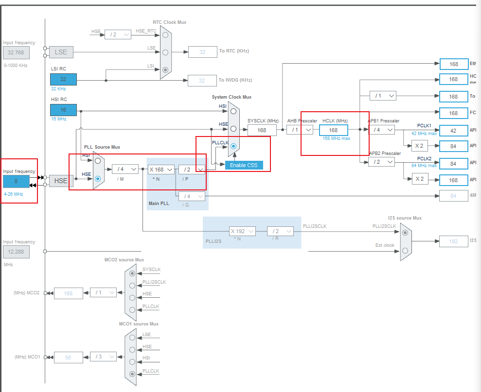
Task: Select PLLCLK in the MCO1 source Mux
Action: click(132, 374)
